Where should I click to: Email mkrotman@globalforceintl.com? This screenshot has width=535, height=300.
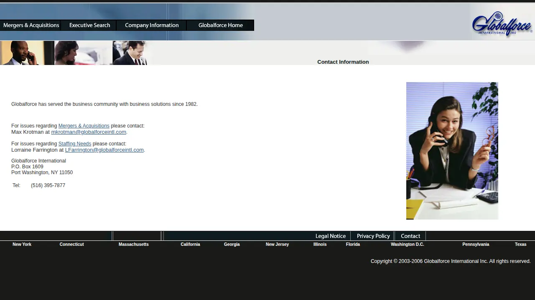pos(89,132)
